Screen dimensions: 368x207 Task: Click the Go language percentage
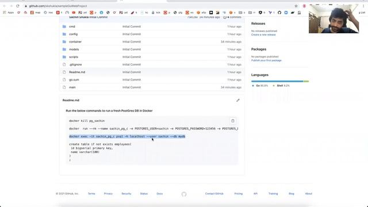click(x=262, y=86)
